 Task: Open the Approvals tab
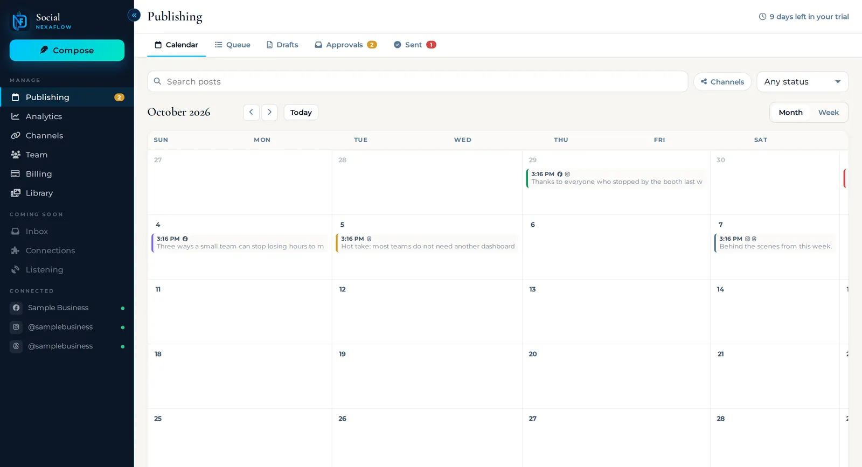click(346, 45)
